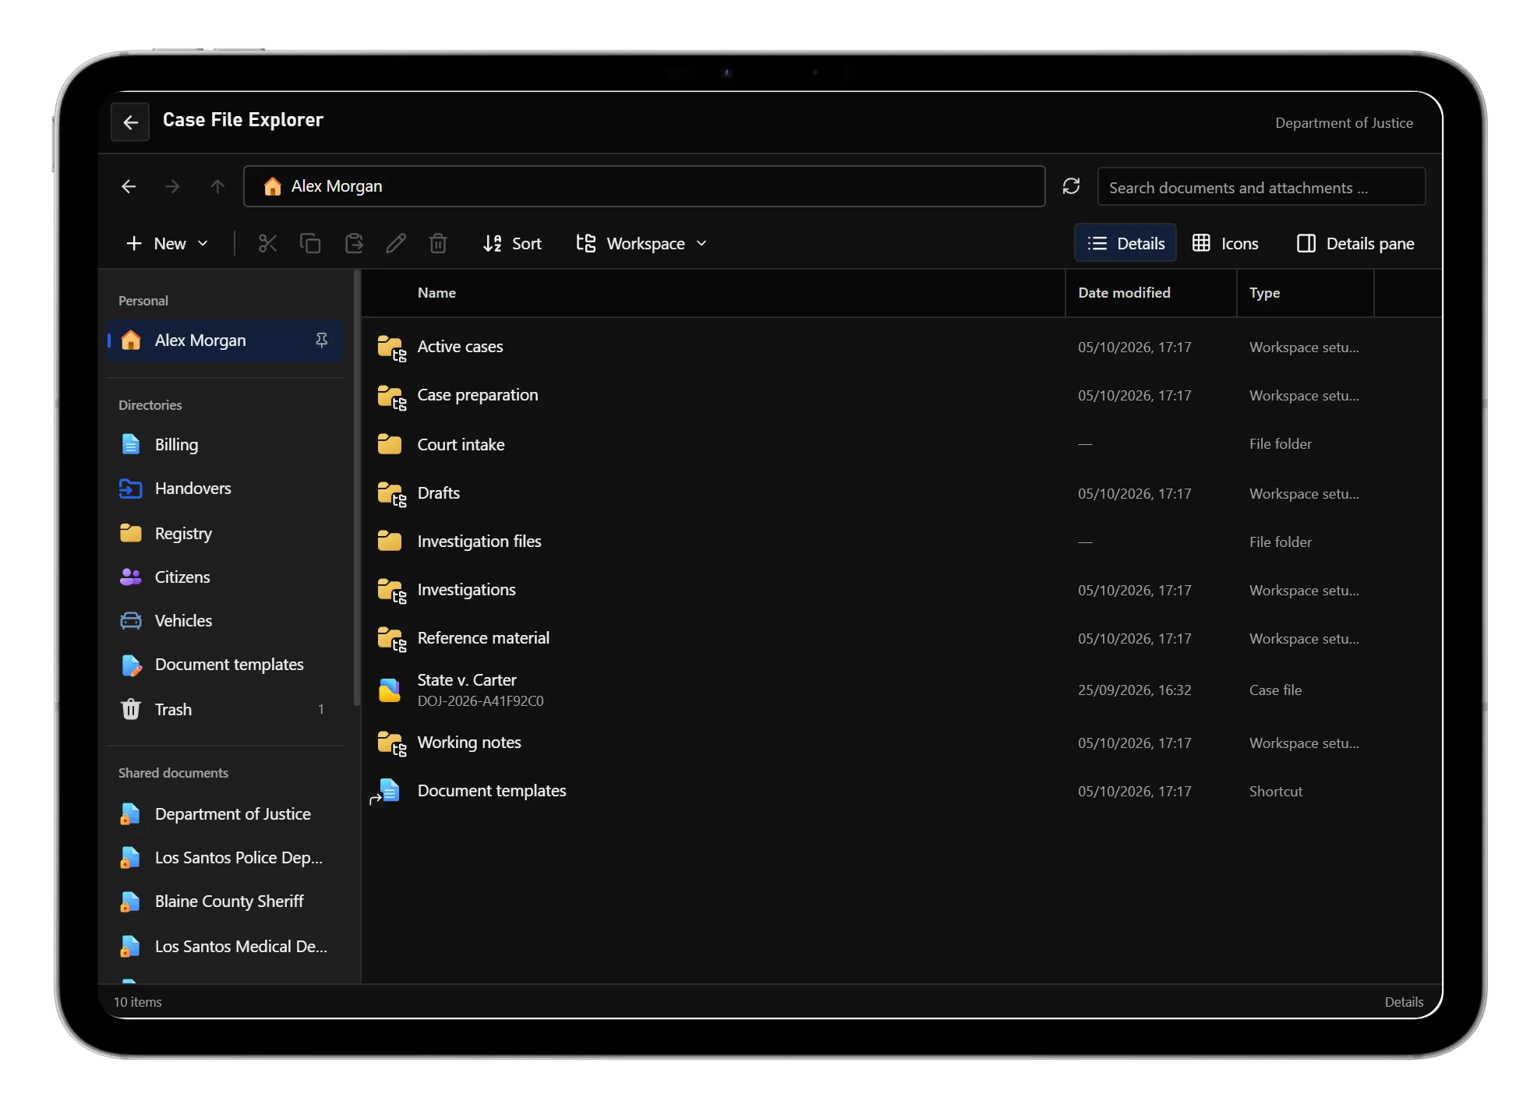Click the Court intake folder icon
This screenshot has height=1108, width=1537.
click(x=389, y=444)
